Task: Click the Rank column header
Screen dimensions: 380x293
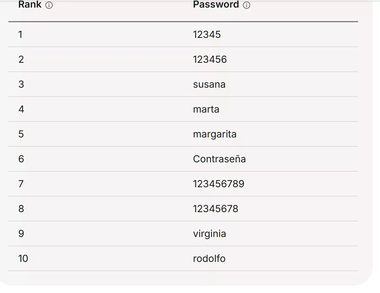Action: click(x=30, y=4)
